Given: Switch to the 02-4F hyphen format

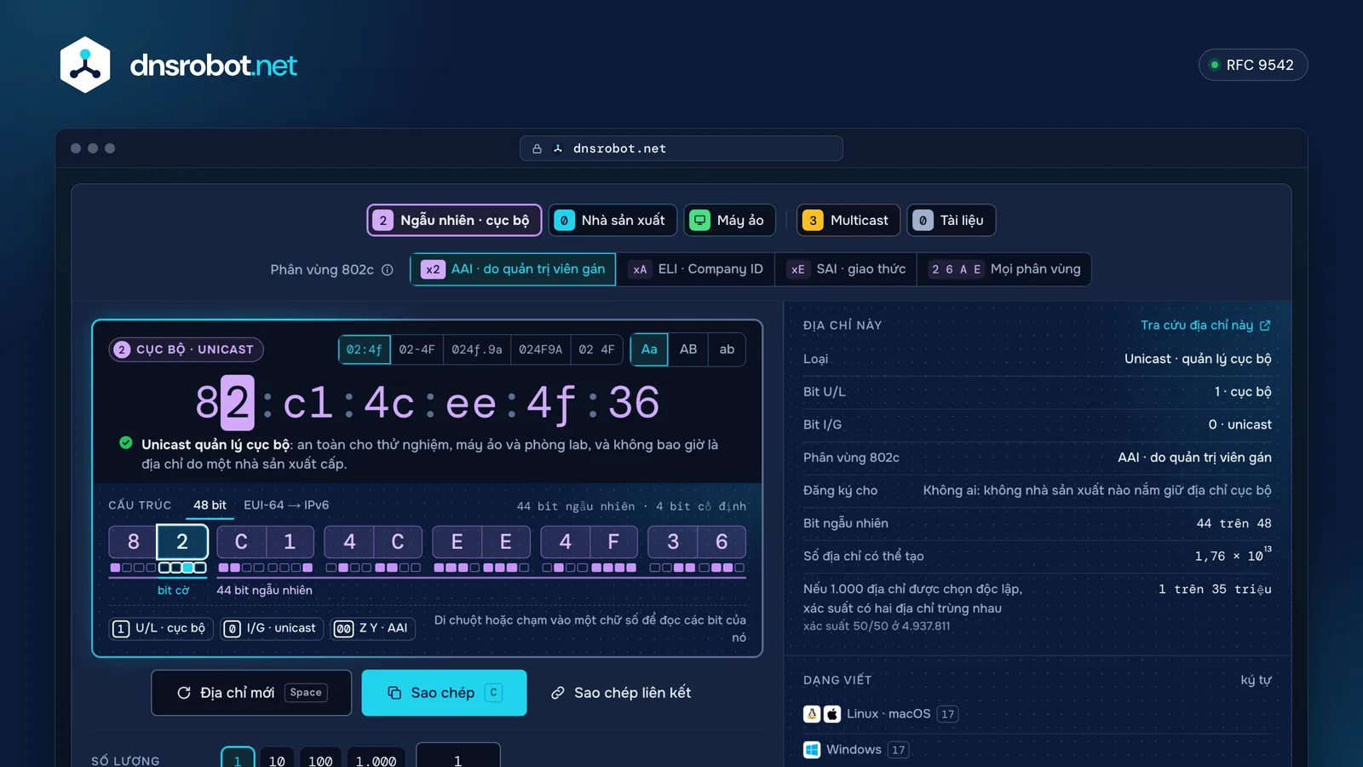Looking at the screenshot, I should point(417,349).
